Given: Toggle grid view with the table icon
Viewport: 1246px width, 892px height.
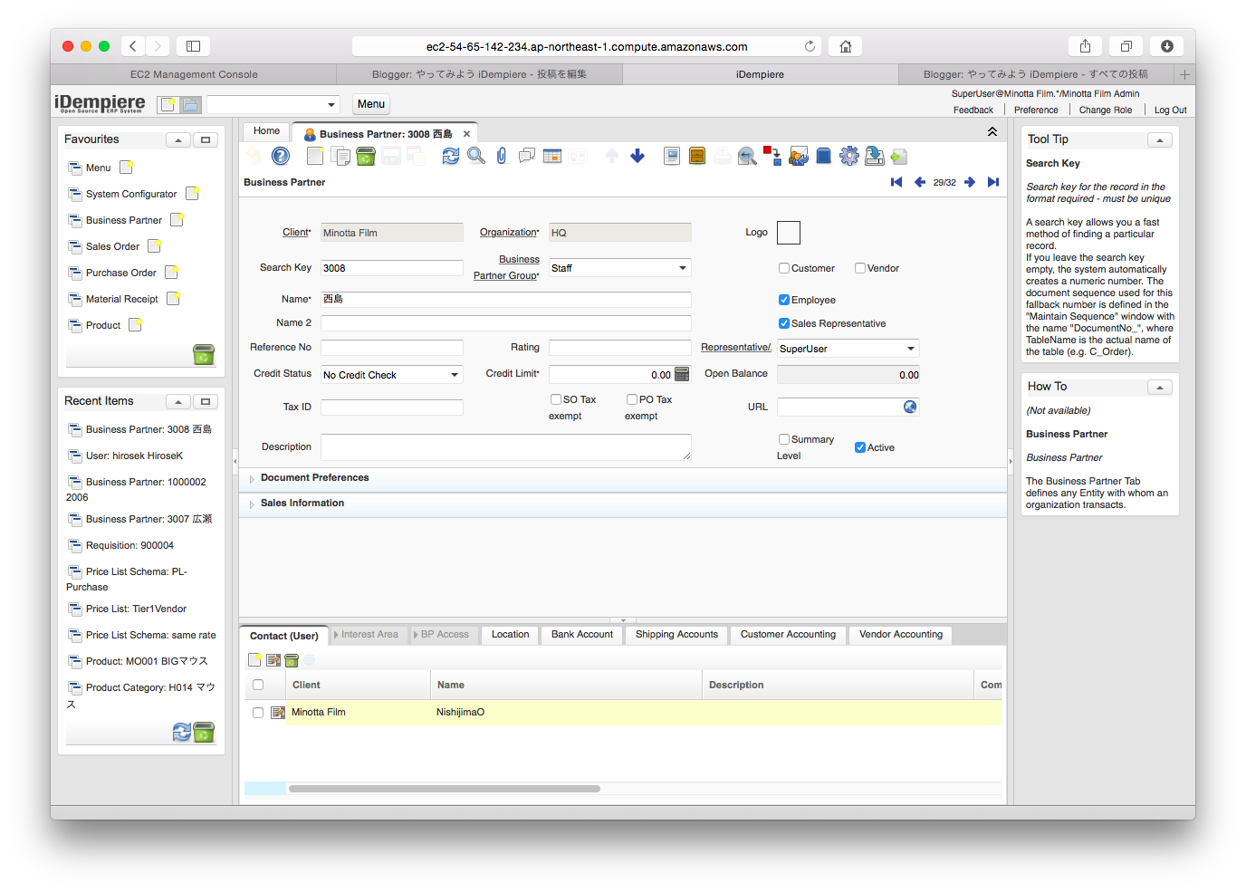Looking at the screenshot, I should pyautogui.click(x=552, y=157).
